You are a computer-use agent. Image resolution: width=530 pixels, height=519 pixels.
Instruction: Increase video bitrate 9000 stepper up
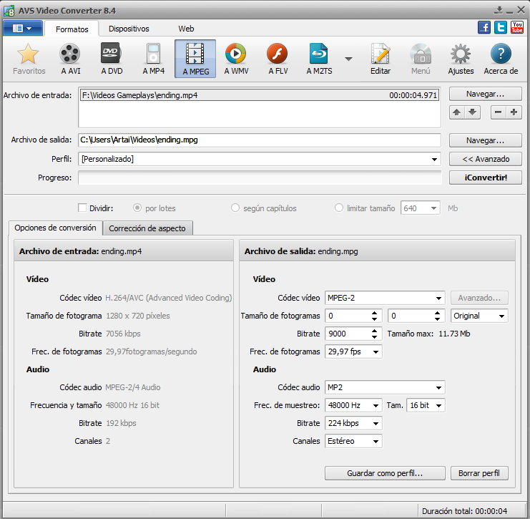374,331
